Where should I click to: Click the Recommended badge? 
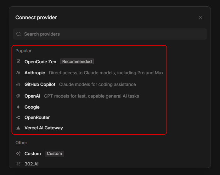pyautogui.click(x=77, y=61)
